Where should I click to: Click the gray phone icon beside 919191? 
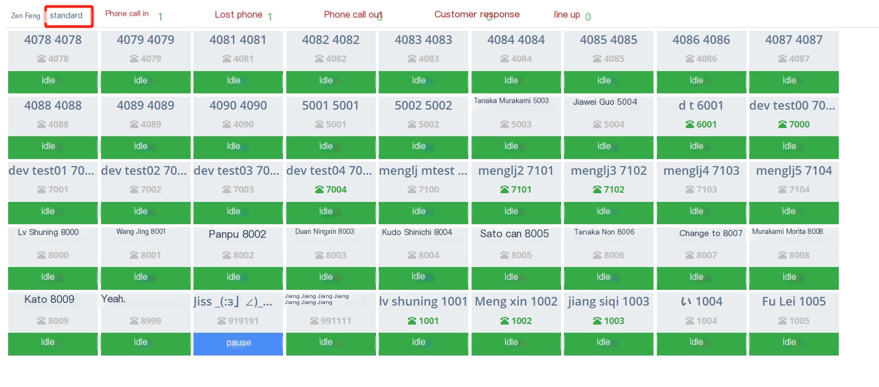click(x=222, y=321)
